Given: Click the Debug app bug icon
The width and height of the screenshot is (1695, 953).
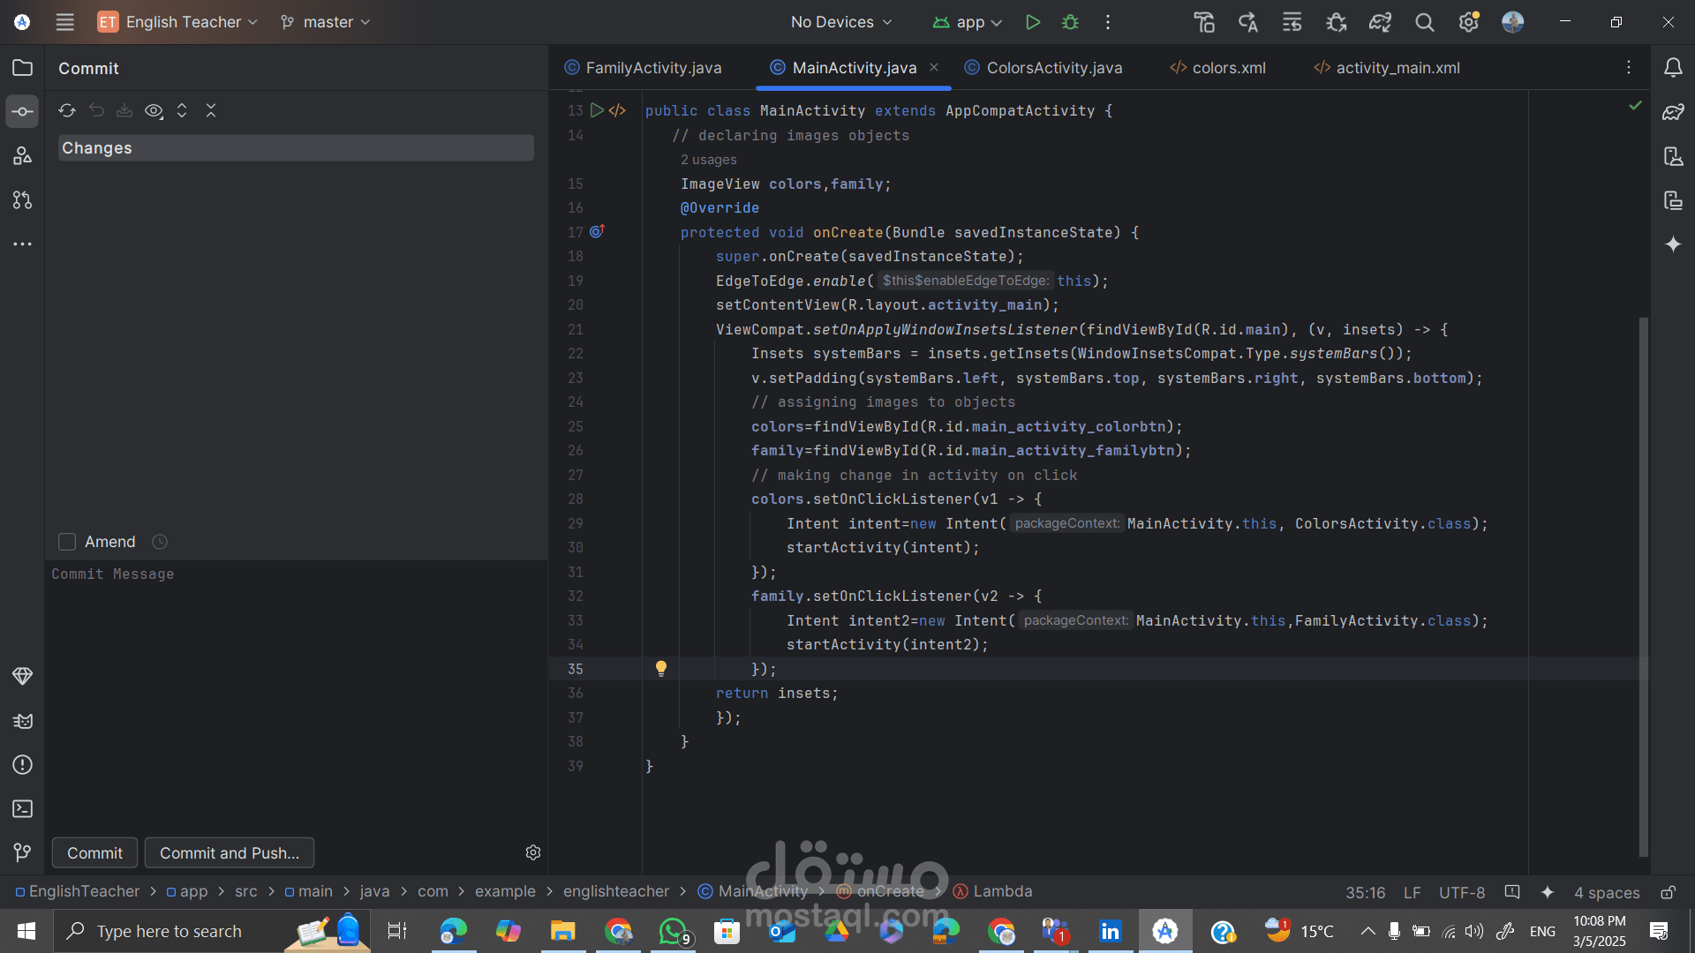Looking at the screenshot, I should 1070,22.
